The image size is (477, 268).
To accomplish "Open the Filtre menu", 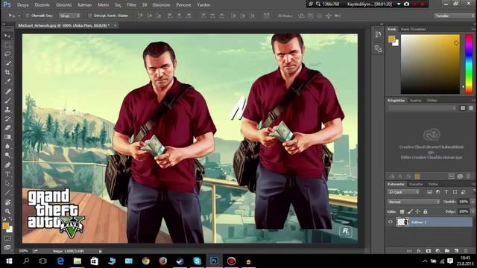I will pyautogui.click(x=131, y=5).
